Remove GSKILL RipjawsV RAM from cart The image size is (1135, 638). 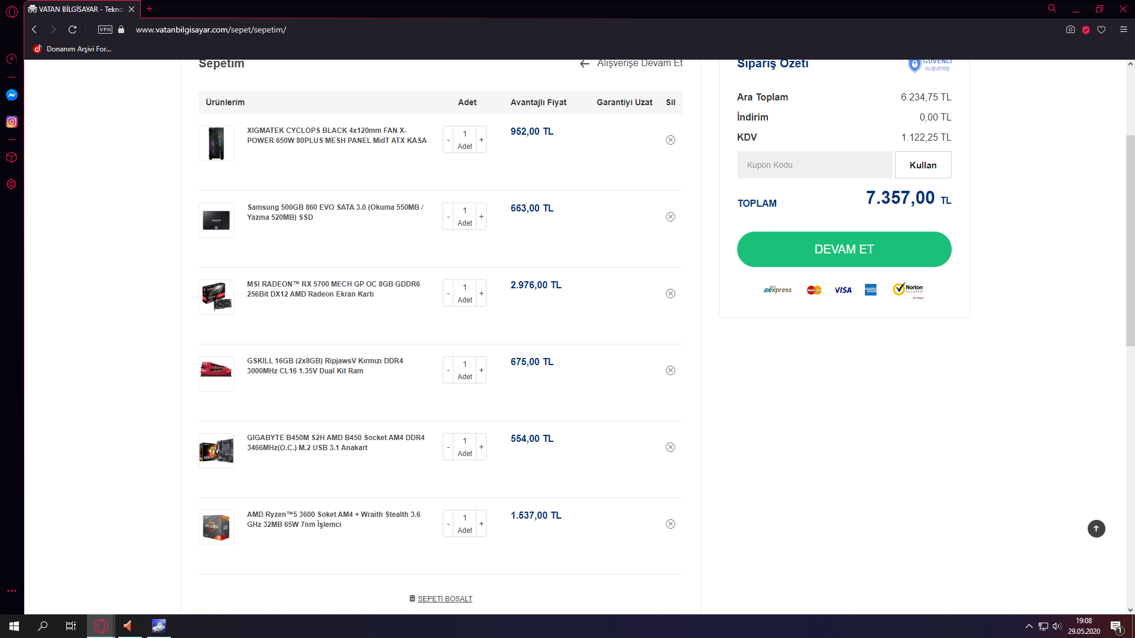click(x=670, y=370)
